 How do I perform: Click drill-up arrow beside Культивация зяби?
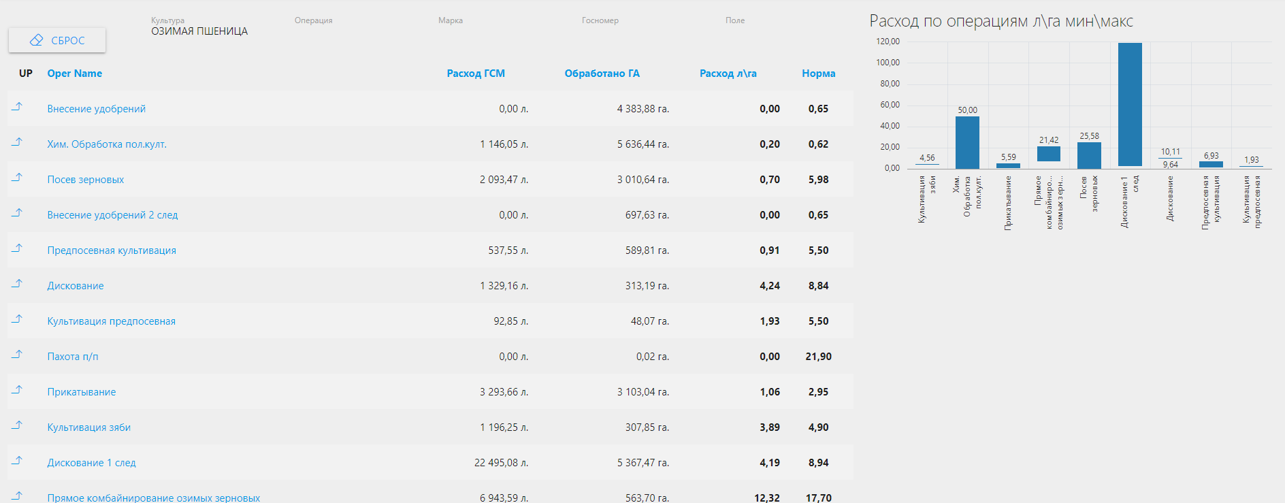pyautogui.click(x=18, y=425)
